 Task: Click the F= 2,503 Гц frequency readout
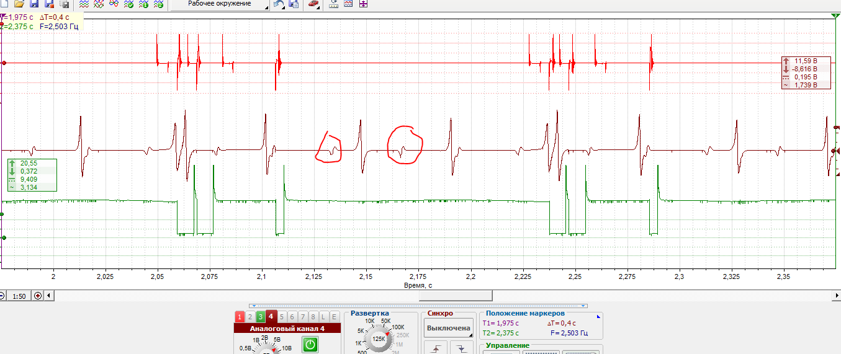[x=569, y=333]
